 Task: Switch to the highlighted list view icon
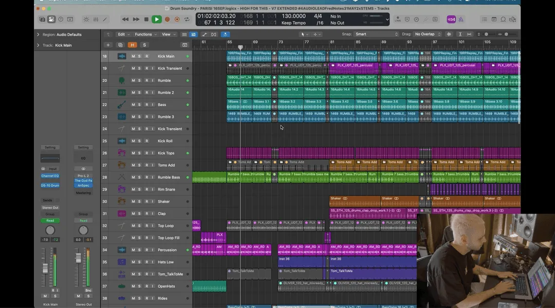[193, 34]
